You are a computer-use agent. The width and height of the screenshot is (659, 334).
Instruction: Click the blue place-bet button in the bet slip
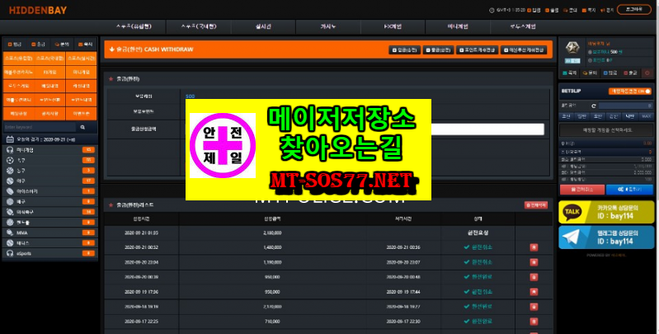point(629,190)
